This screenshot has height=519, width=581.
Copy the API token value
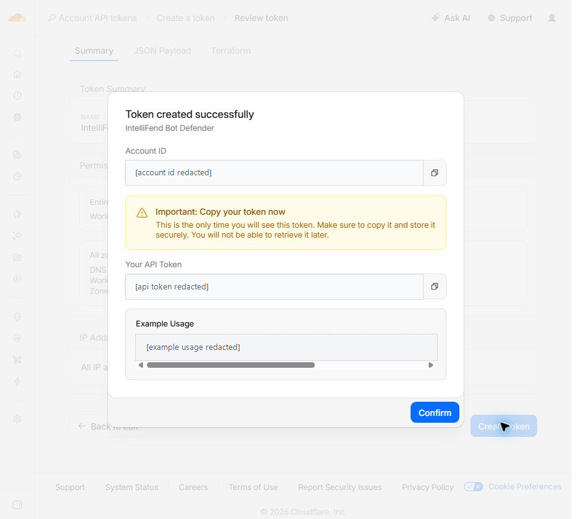tap(434, 286)
